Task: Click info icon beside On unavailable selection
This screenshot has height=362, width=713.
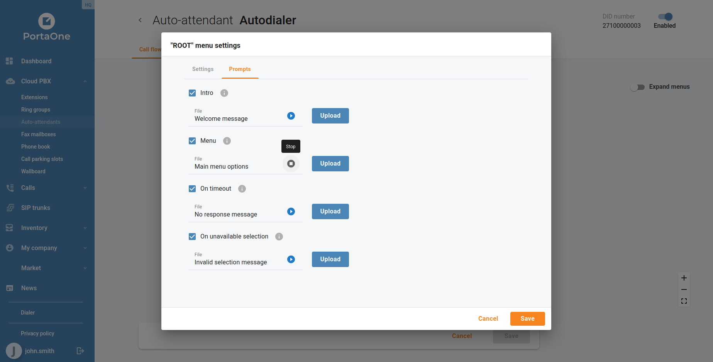Action: 279,237
